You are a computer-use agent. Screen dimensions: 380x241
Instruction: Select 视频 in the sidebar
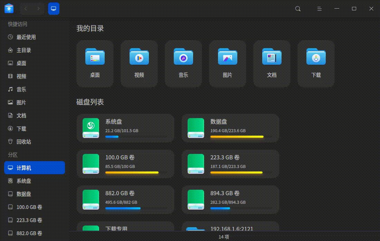[35, 76]
